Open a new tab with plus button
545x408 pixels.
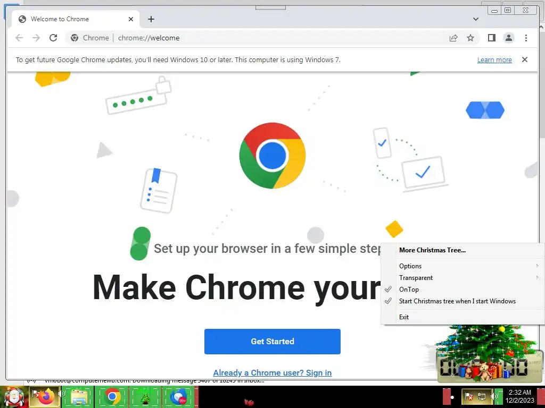151,19
